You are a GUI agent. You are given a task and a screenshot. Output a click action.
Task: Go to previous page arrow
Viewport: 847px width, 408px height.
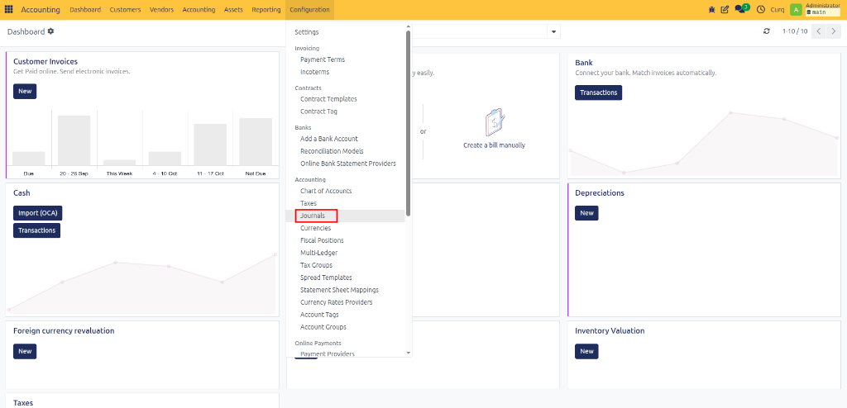tap(819, 31)
